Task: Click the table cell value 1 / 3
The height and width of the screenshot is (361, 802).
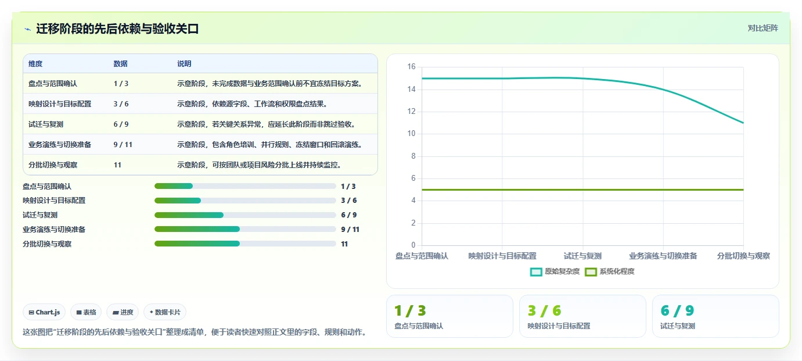Action: (121, 84)
